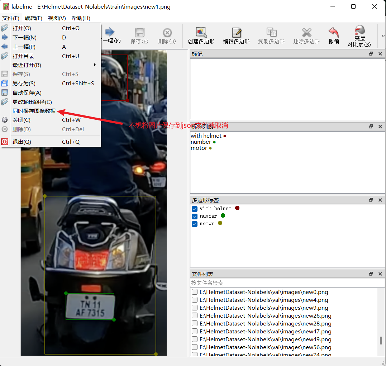The height and width of the screenshot is (366, 386).
Task: Uncheck the 'motor' polygon label
Action: (x=195, y=224)
